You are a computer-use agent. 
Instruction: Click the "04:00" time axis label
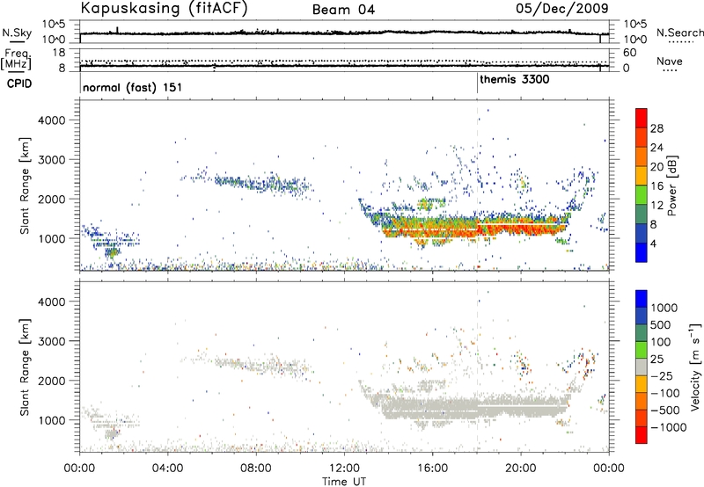point(168,468)
